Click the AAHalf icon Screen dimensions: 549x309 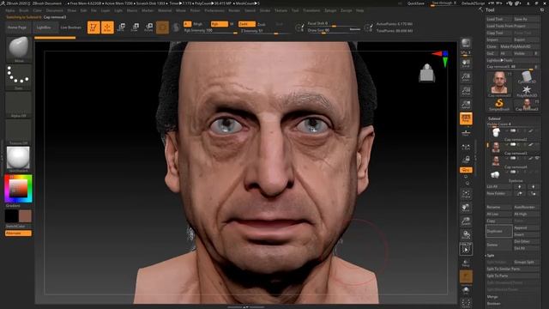pyautogui.click(x=466, y=105)
